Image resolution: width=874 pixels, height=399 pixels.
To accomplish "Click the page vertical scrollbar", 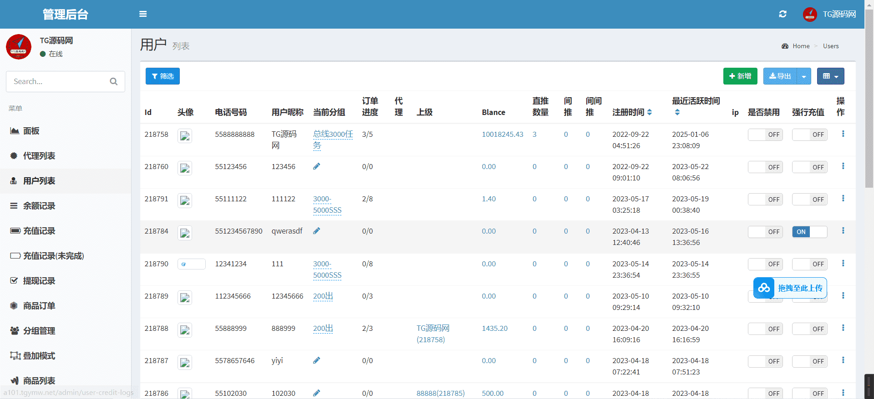I will [869, 100].
